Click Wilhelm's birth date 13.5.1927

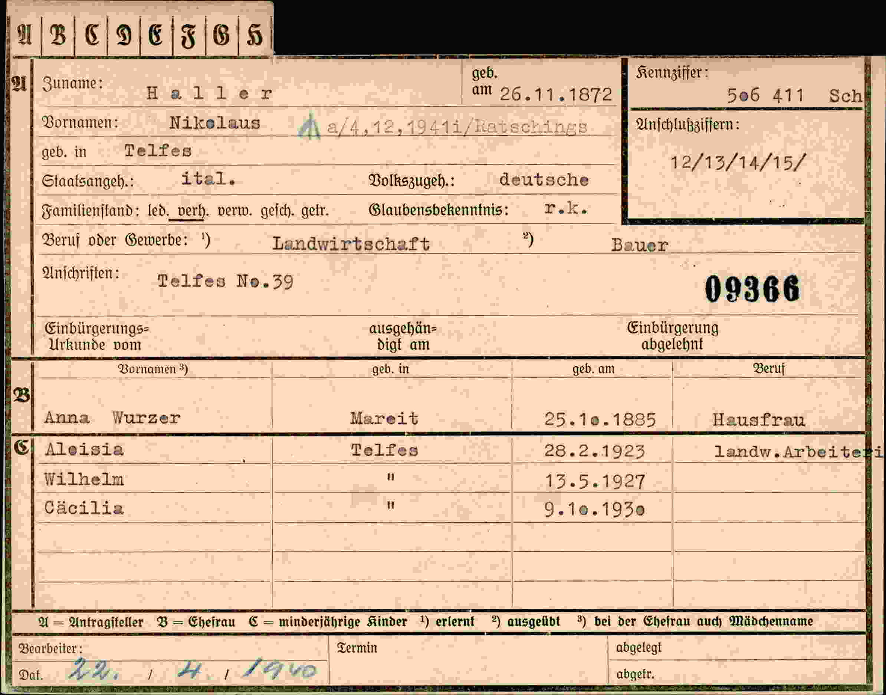594,482
